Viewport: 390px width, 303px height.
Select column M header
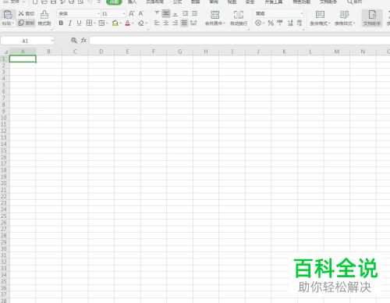click(337, 52)
